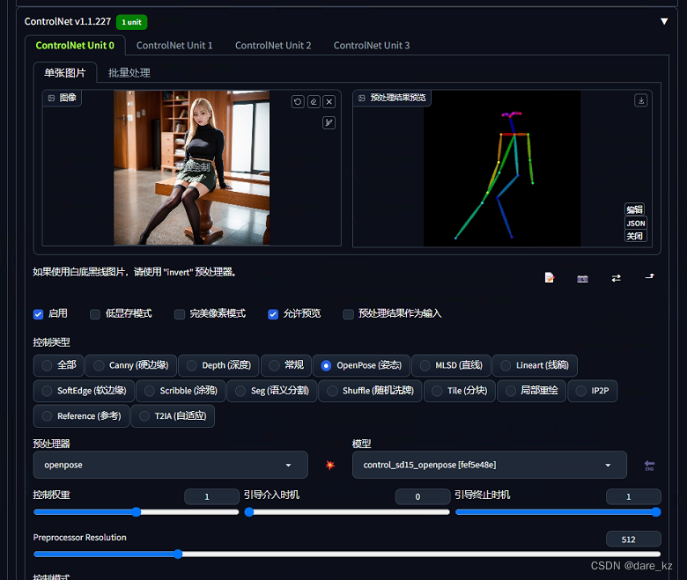The width and height of the screenshot is (687, 580).
Task: Click the eraser icon on input image
Action: [x=314, y=102]
